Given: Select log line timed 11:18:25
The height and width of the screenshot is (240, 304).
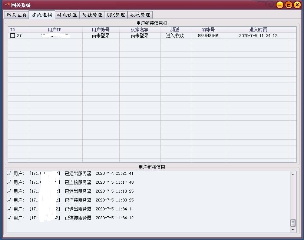Looking at the screenshot, I should click(x=70, y=191).
